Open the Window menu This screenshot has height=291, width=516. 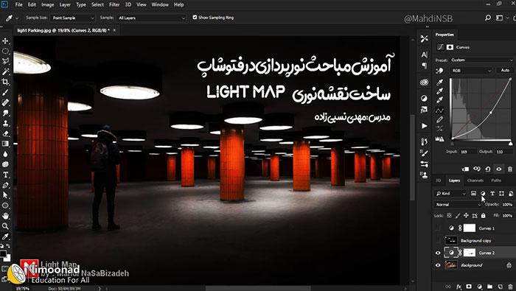(x=159, y=4)
